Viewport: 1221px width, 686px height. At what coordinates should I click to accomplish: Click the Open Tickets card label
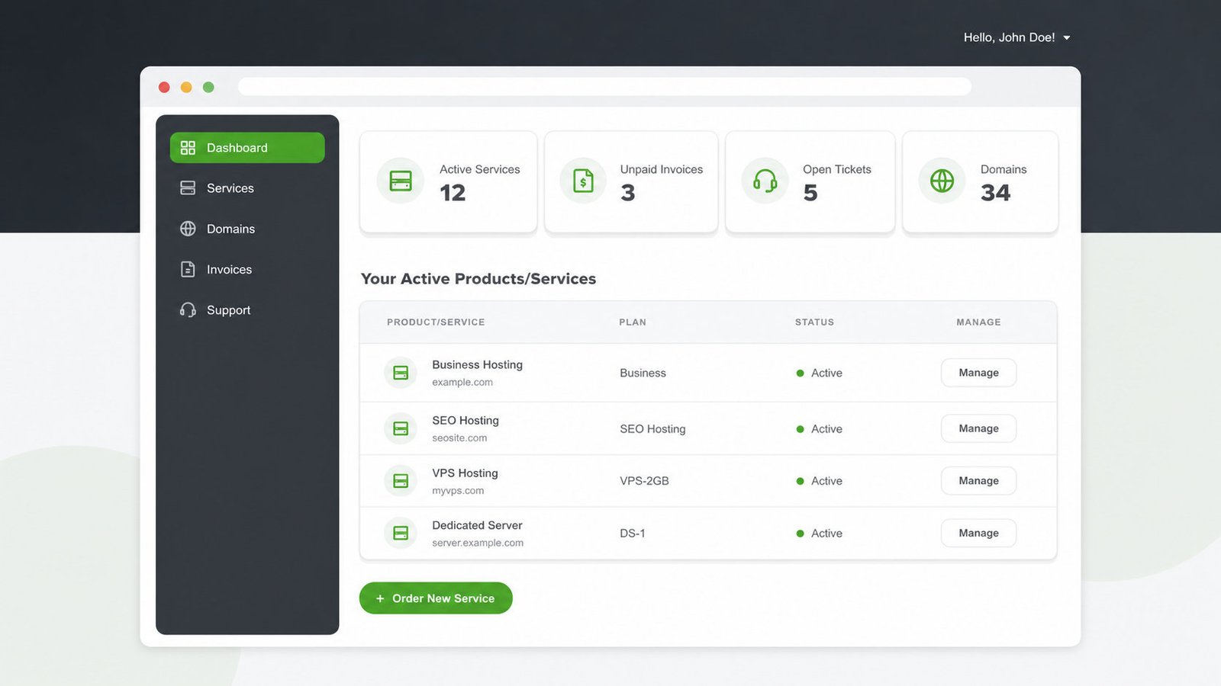(836, 169)
